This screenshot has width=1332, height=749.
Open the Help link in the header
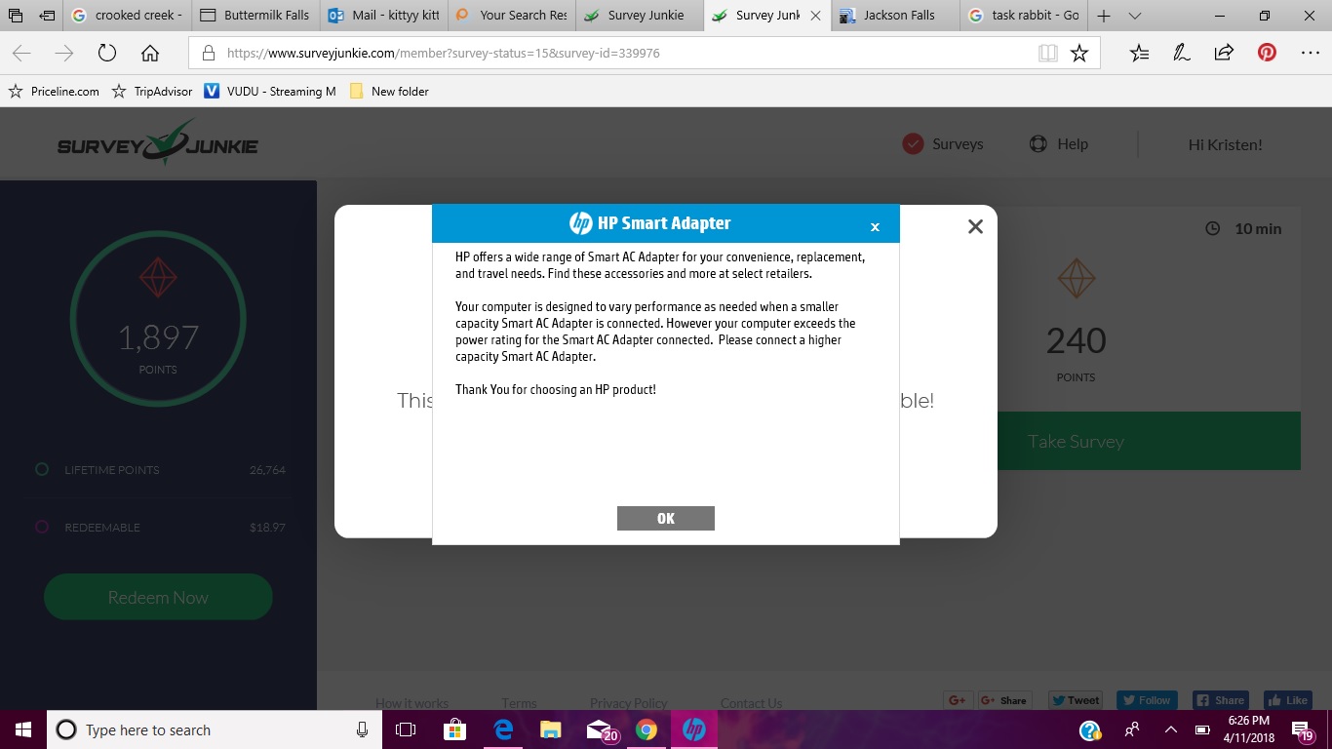[x=1073, y=144]
